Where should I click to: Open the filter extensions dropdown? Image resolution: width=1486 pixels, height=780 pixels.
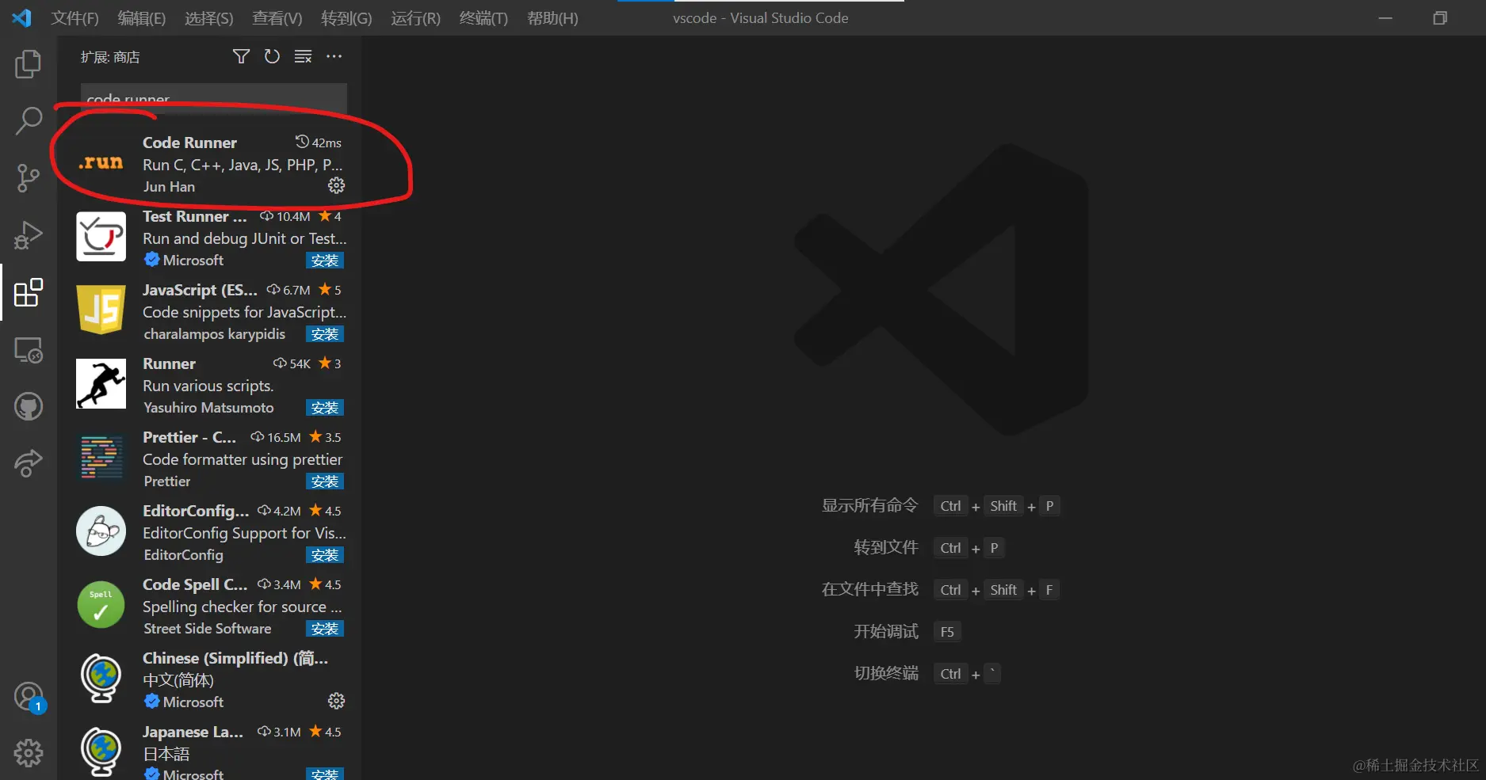[x=241, y=56]
